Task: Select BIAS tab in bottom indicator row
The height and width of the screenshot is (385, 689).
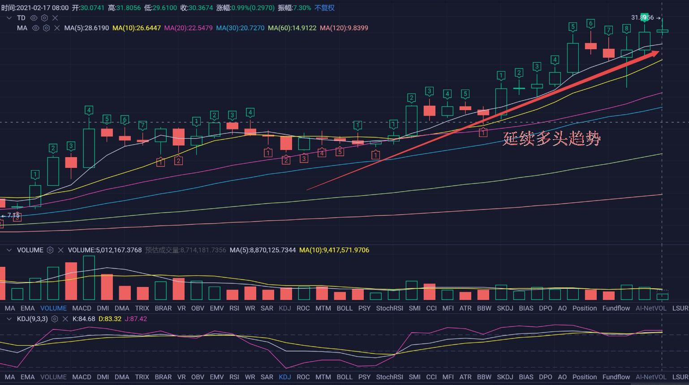Action: click(526, 377)
